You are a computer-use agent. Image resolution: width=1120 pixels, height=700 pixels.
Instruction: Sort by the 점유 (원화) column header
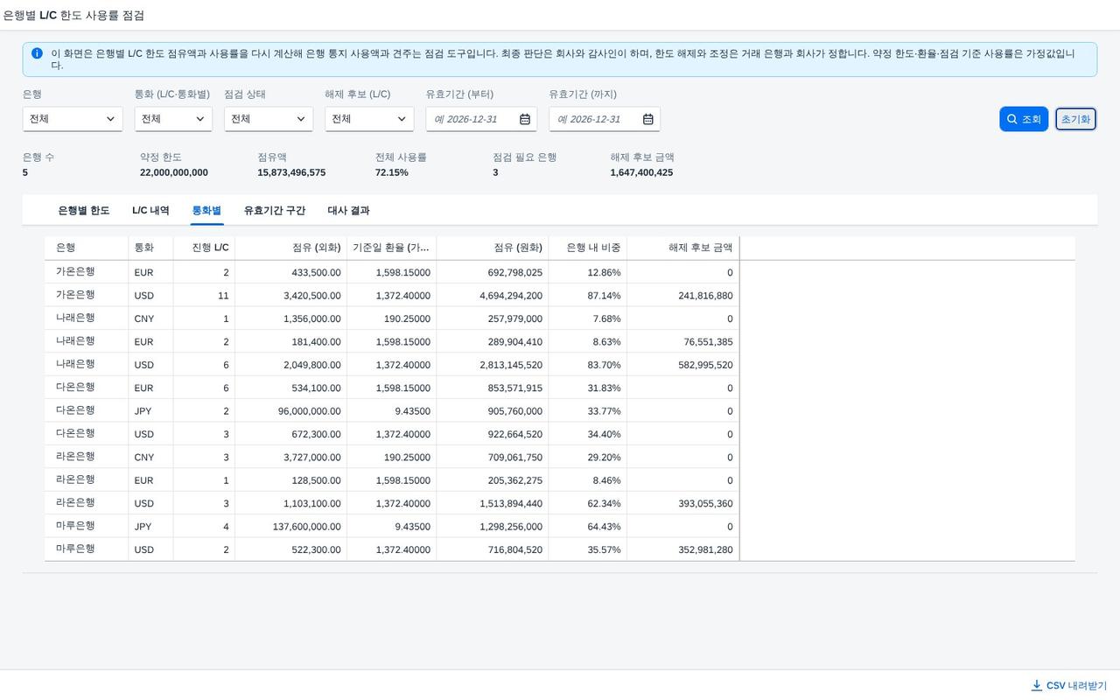coord(493,248)
